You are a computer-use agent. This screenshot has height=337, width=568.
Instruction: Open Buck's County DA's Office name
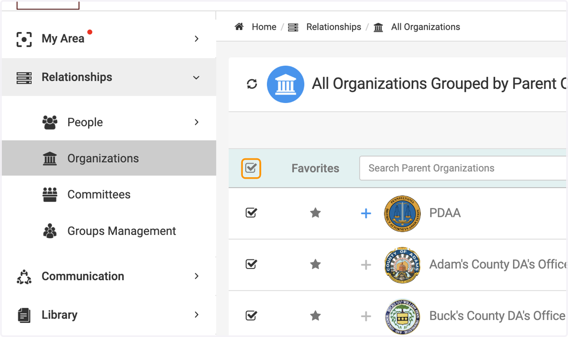(497, 316)
